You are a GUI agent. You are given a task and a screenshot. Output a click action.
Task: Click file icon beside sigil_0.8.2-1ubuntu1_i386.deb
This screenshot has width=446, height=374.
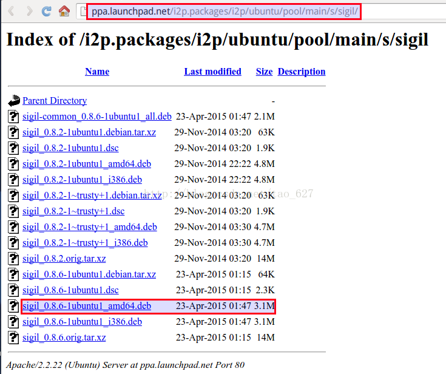tap(13, 180)
